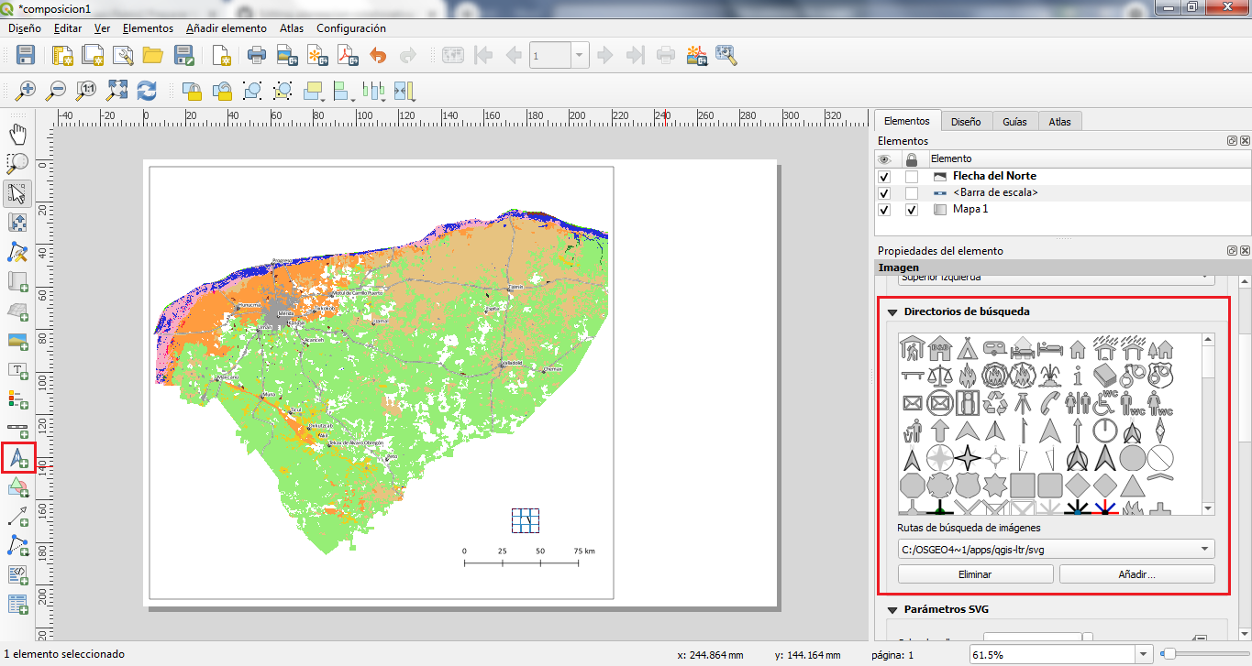This screenshot has width=1252, height=666.
Task: Open the distribute items dropdown
Action: [x=375, y=91]
